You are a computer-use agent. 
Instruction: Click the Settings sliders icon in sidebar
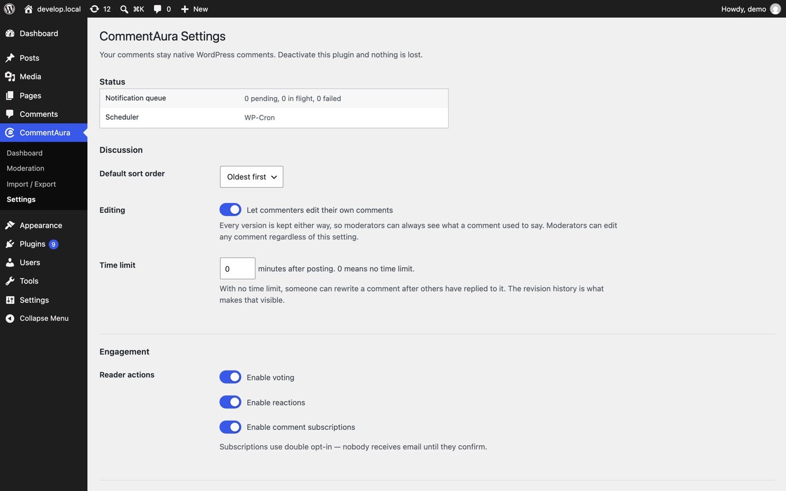[10, 300]
